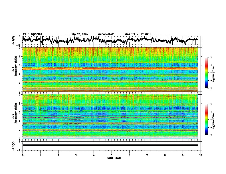Click the ch.2 colorbar log(PSD) unit label
The height and width of the screenshot is (174, 226).
[x=214, y=121]
